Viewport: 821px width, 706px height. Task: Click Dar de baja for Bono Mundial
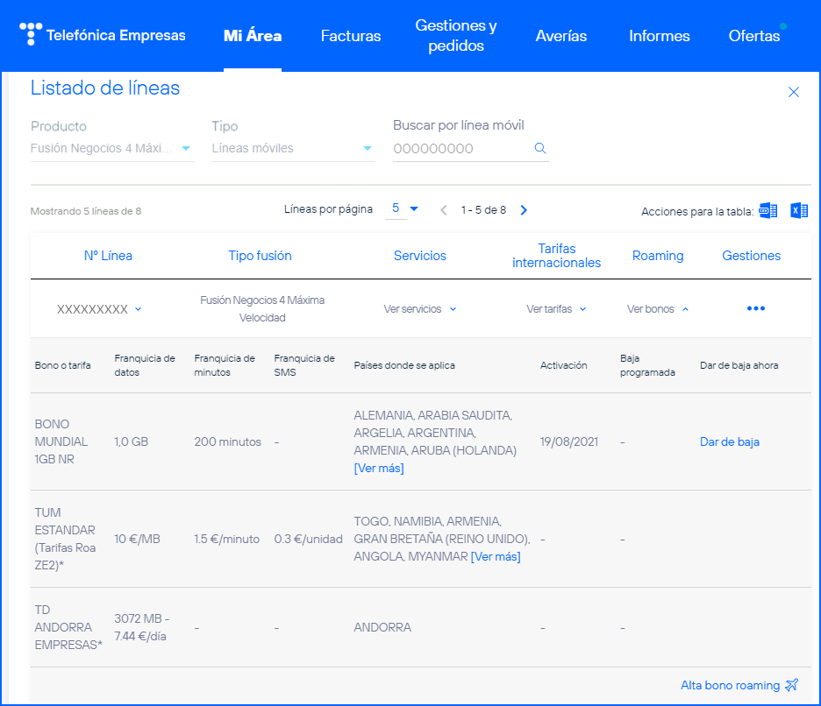pos(729,441)
